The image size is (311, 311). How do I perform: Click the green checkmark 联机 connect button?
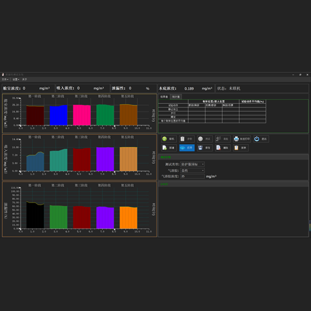(169, 139)
